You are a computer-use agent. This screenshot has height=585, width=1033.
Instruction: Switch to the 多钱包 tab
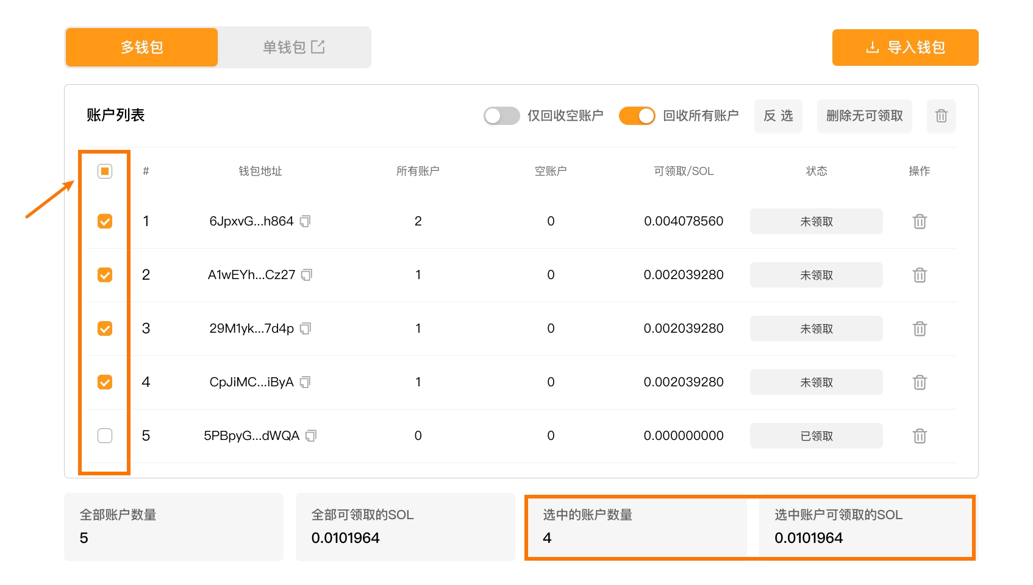(141, 47)
